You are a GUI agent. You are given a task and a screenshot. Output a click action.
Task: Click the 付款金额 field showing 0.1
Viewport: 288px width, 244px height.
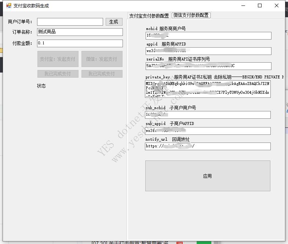(x=80, y=43)
